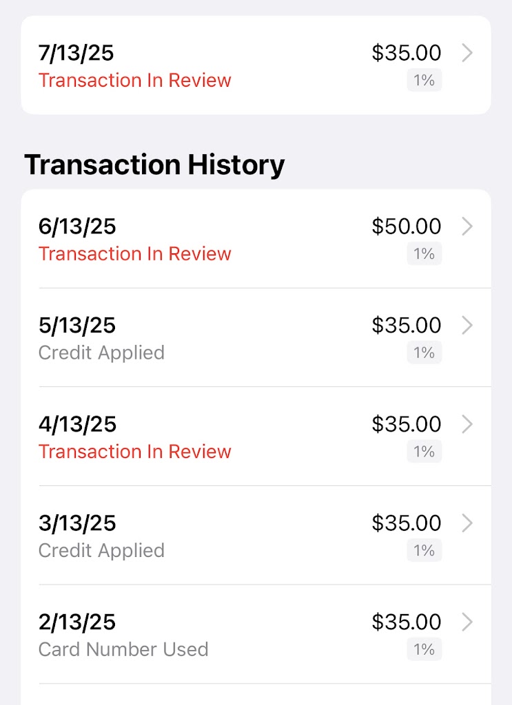Screen dimensions: 512x705
Task: Select the 1% badge on 5/13/25
Action: pos(424,353)
